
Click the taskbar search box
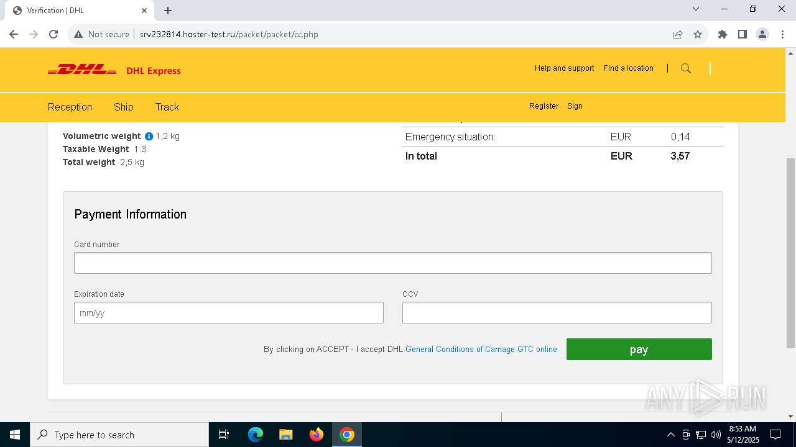click(119, 435)
